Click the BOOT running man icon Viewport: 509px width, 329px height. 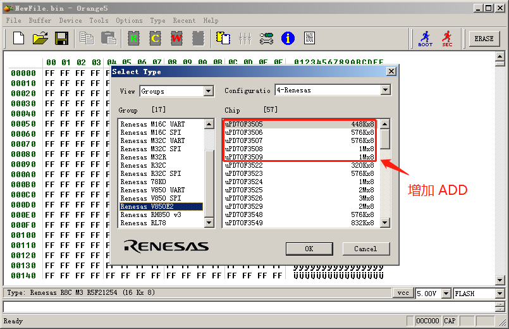[426, 39]
